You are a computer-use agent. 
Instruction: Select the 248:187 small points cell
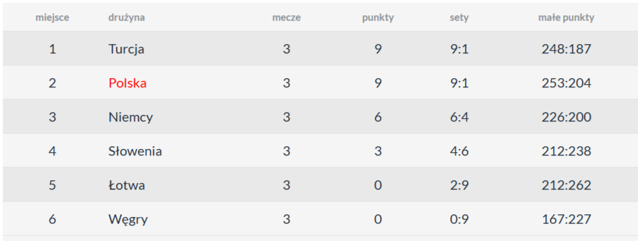coord(567,49)
